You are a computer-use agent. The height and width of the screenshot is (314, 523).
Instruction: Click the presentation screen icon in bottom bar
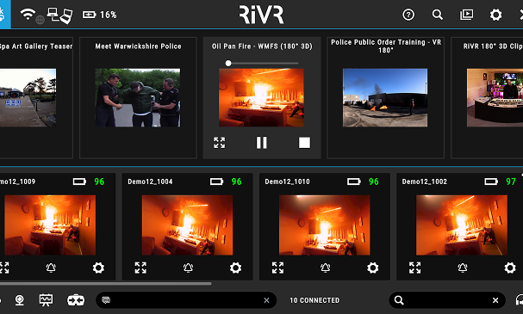[x=46, y=300]
